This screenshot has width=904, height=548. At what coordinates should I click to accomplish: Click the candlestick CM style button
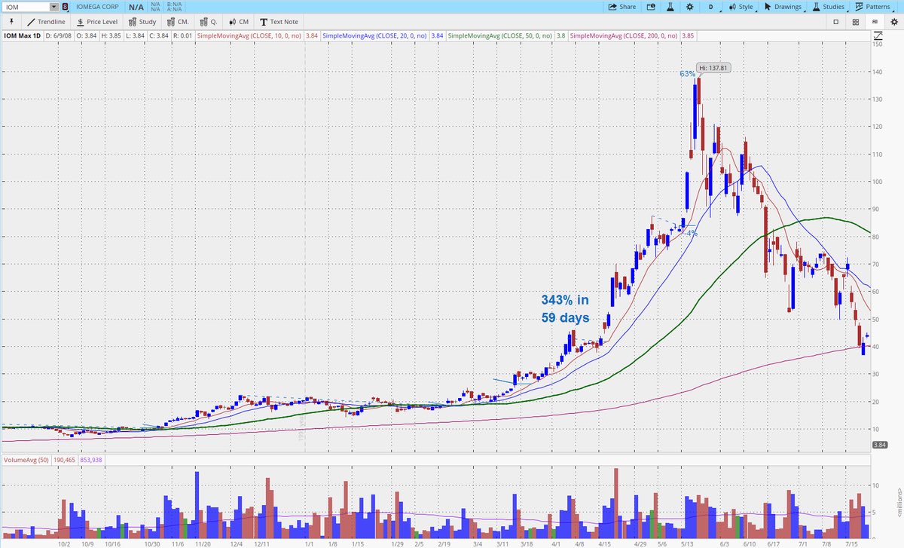[x=237, y=22]
